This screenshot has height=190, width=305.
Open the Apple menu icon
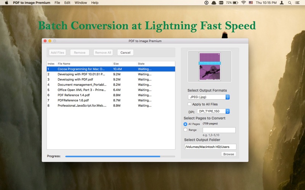click(x=6, y=3)
